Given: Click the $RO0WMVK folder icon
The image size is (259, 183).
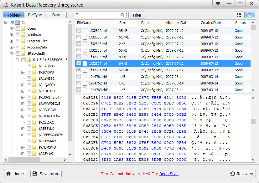Looking at the screenshot, I should pyautogui.click(x=34, y=141).
